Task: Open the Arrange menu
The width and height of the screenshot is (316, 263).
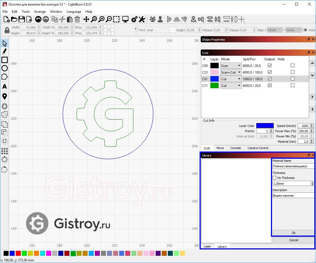Action: [x=40, y=12]
